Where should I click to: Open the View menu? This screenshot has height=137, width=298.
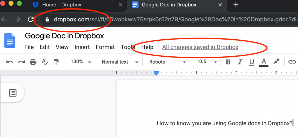[62, 47]
